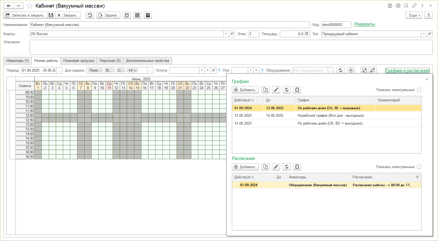438x241 pixels.
Task: Expand the Услуга dropdown
Action: [x=202, y=71]
